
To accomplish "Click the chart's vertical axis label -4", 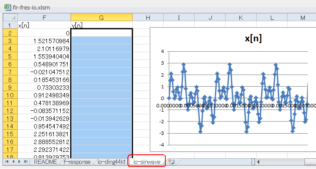I will (x=161, y=145).
